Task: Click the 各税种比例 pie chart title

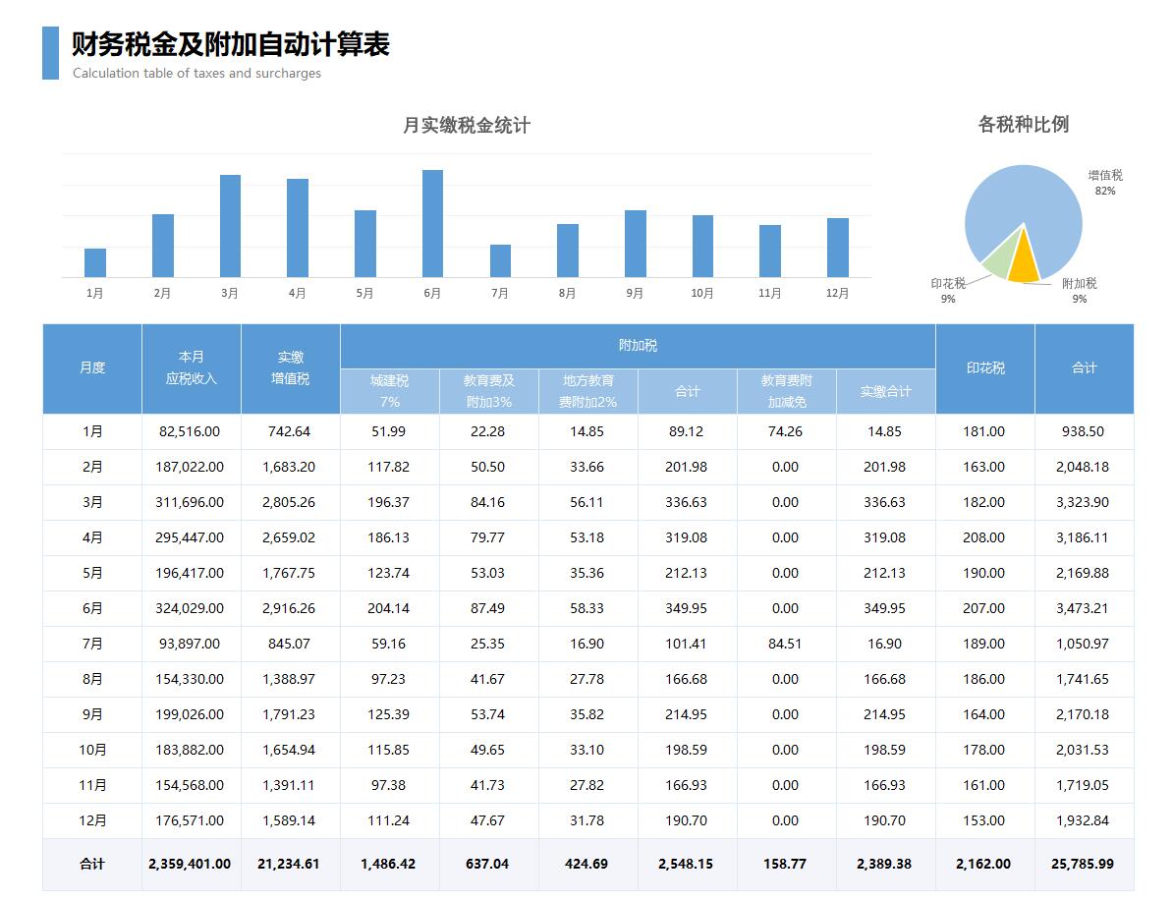Action: [x=1023, y=125]
